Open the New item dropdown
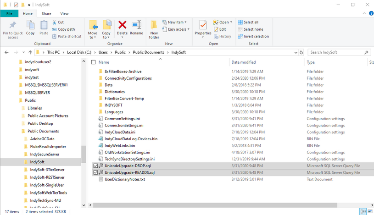 tap(177, 22)
